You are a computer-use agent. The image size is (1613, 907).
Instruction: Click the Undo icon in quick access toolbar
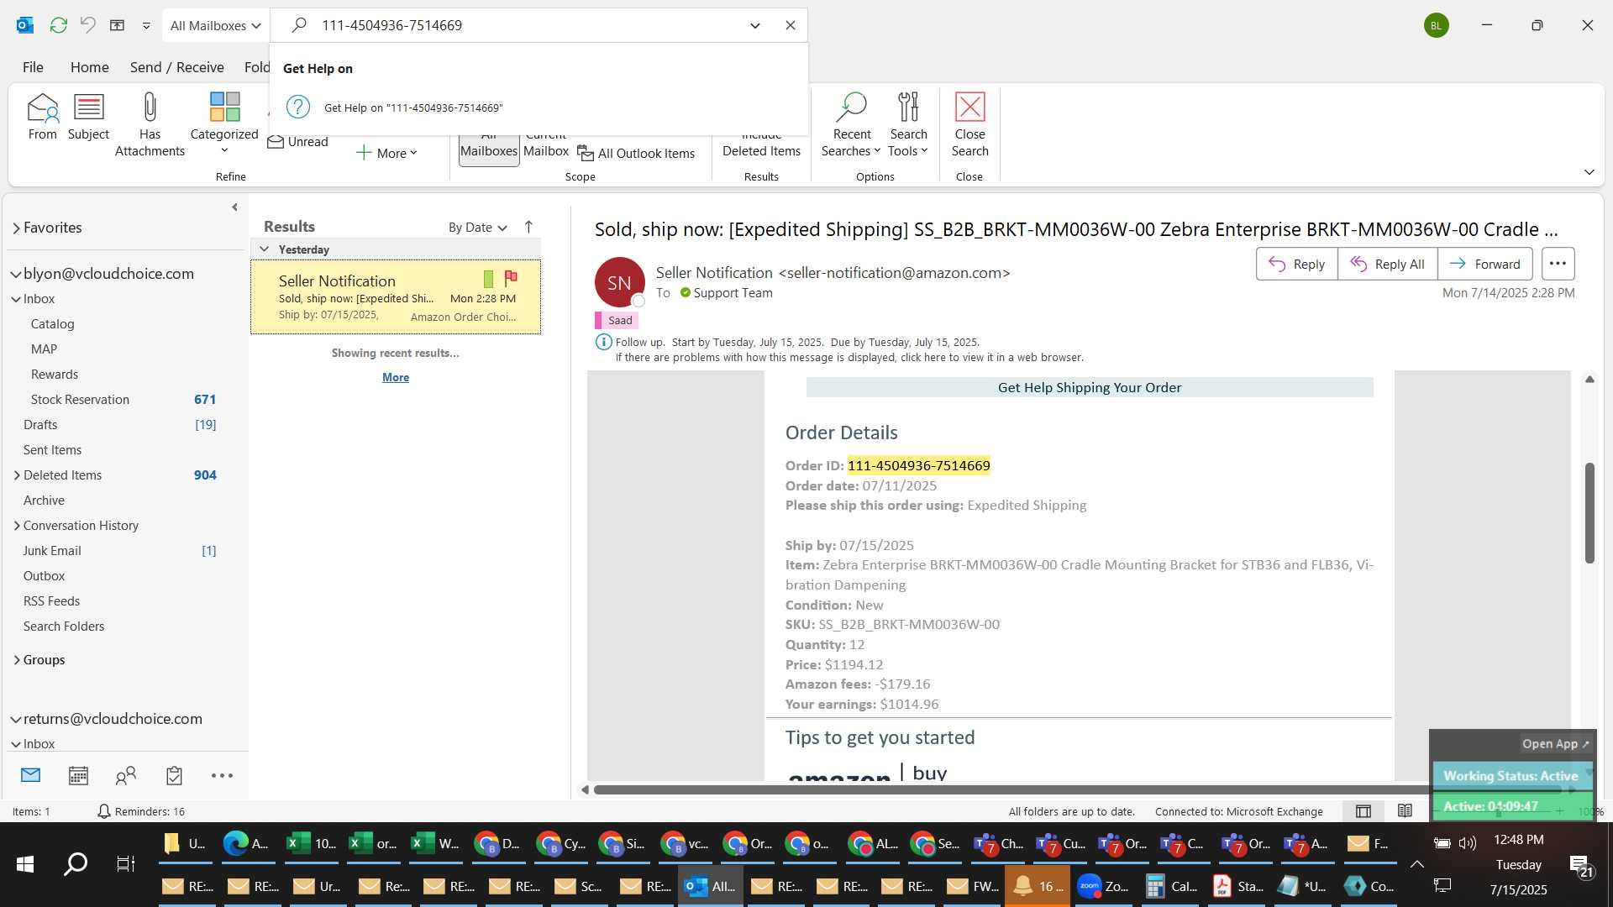[x=87, y=25]
